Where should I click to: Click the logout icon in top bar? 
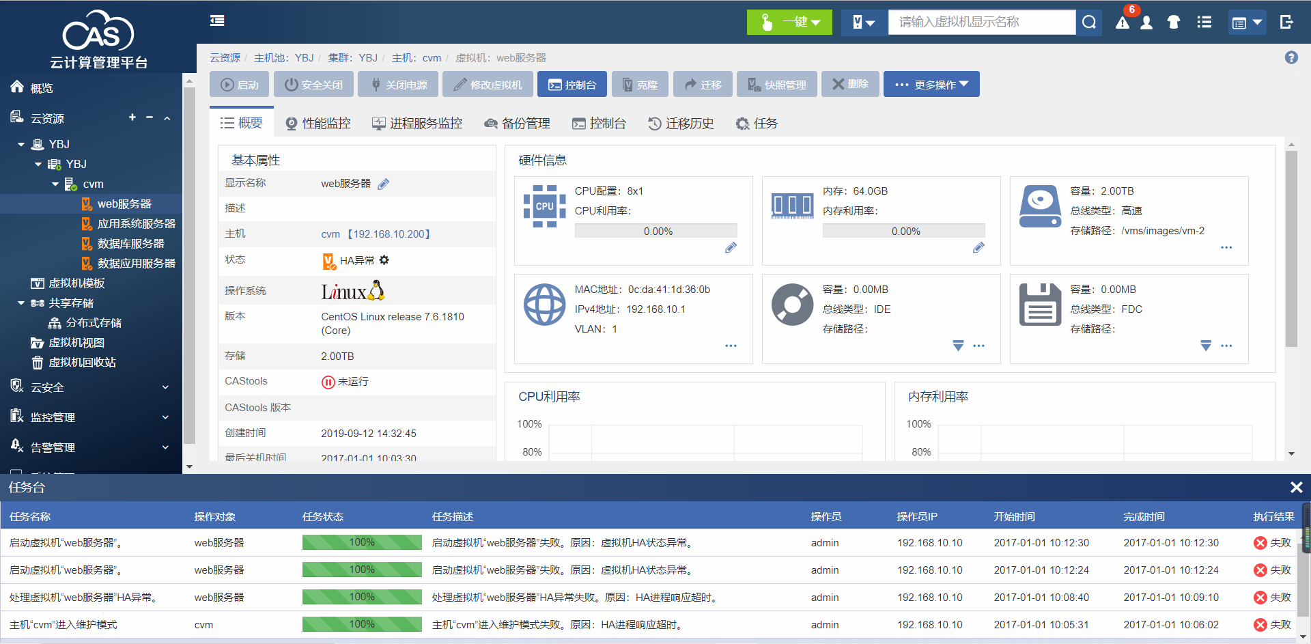pos(1286,23)
